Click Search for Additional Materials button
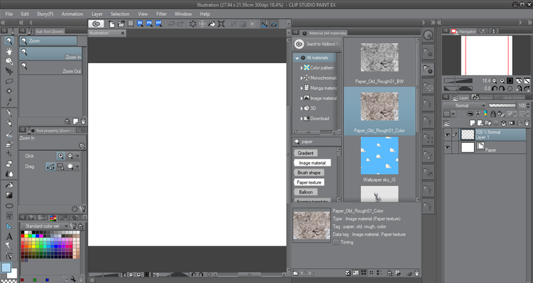This screenshot has width=533, height=283. [x=316, y=44]
